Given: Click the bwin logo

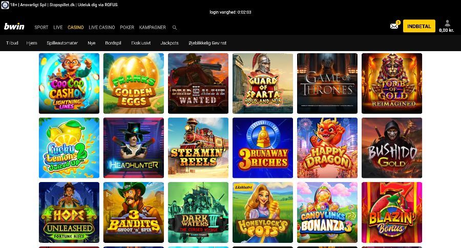Looking at the screenshot, I should (x=14, y=27).
